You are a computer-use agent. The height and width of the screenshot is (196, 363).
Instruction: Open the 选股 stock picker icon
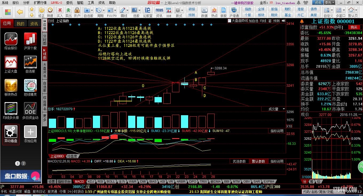135,10
